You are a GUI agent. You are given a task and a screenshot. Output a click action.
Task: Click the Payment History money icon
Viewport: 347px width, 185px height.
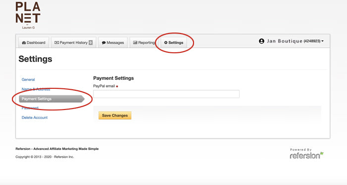(x=56, y=42)
